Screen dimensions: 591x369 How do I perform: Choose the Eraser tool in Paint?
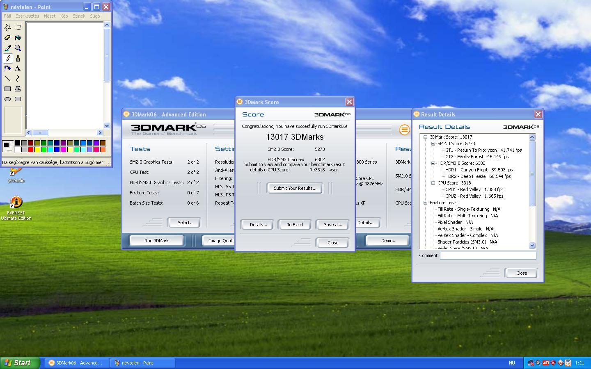coord(8,38)
